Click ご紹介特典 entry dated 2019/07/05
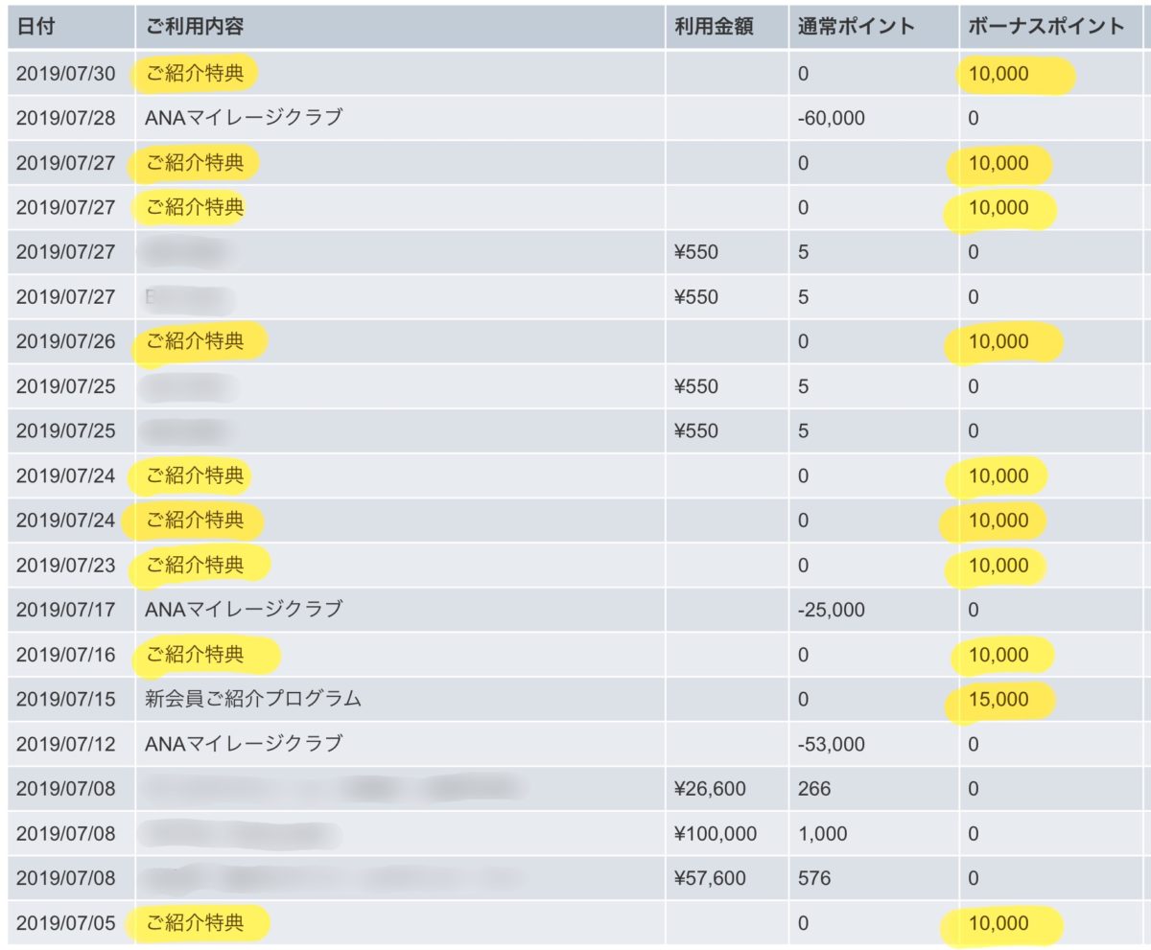Screen dimensions: 1151x950 (195, 923)
